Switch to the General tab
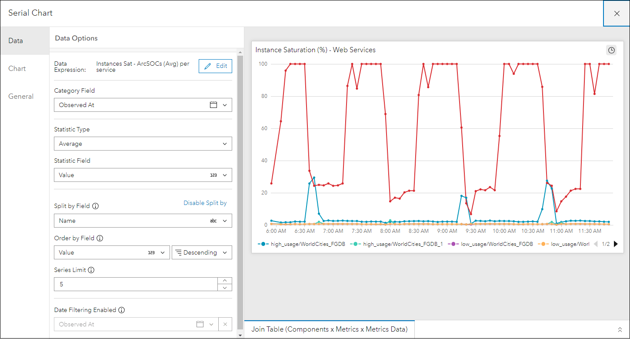 tap(21, 97)
